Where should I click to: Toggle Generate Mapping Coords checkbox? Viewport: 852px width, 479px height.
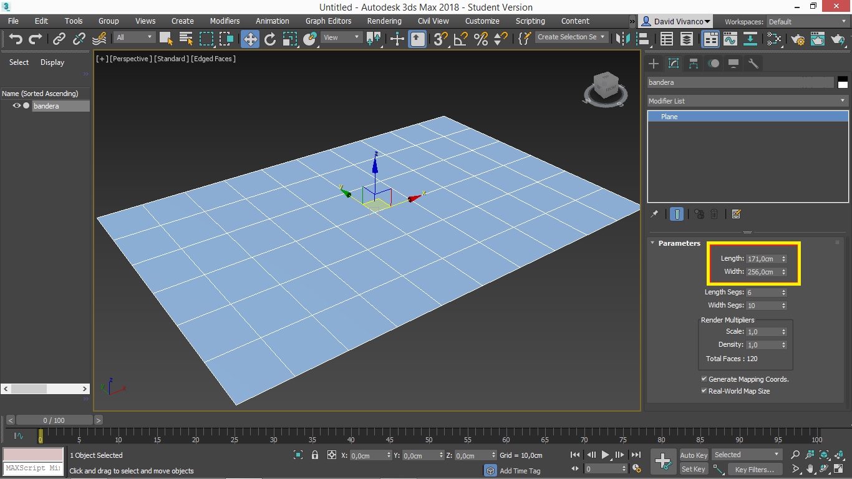pyautogui.click(x=704, y=379)
